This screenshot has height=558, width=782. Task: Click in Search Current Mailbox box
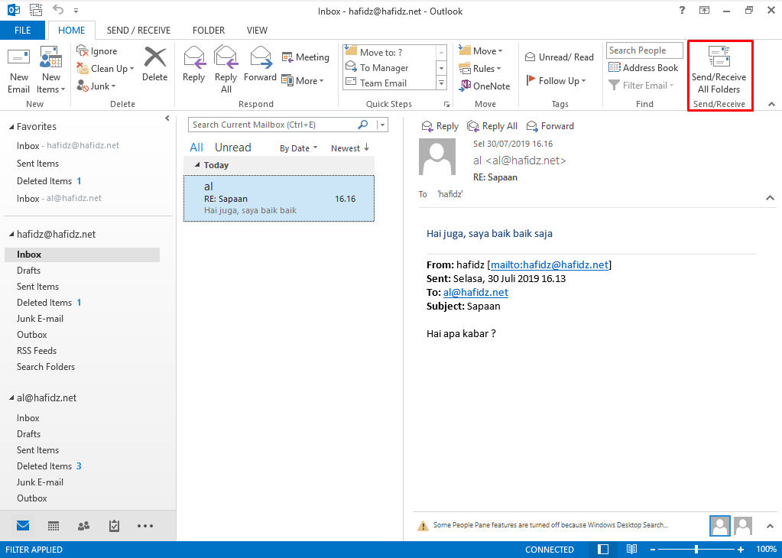(x=272, y=125)
